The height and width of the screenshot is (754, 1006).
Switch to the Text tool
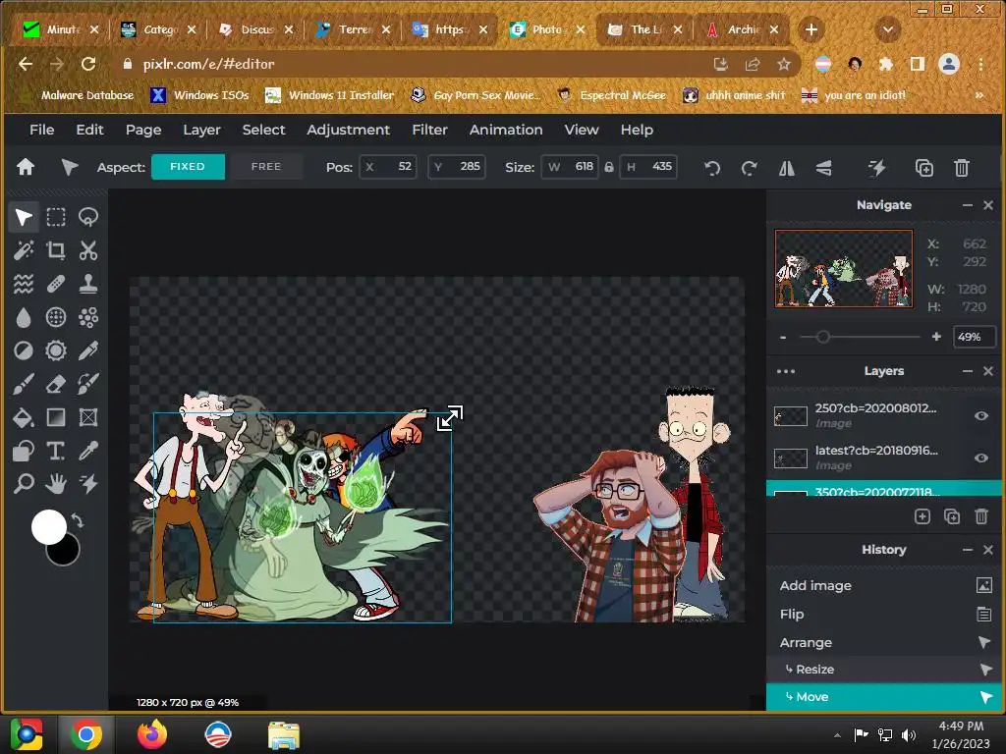tap(56, 451)
